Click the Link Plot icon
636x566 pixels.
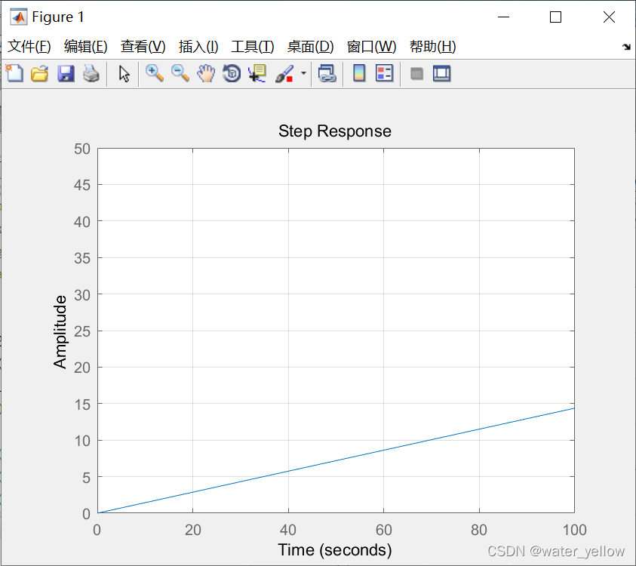327,74
